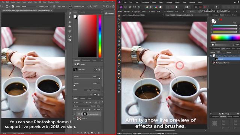Hide Brightness/Contrast layer in Photoshop
240x135 pixels.
[74, 114]
